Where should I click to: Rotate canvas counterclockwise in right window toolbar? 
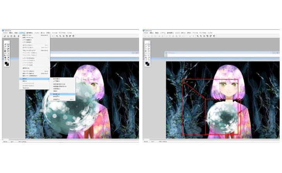tap(207, 36)
